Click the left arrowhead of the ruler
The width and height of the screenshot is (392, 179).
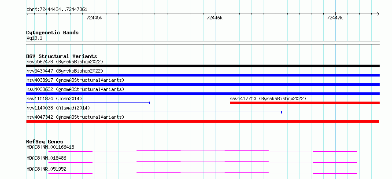pos(27,14)
